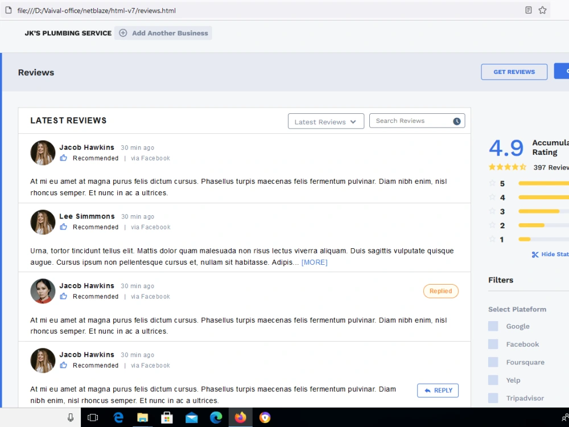Viewport: 569px width, 427px height.
Task: Open the Latest Reviews sort dropdown
Action: pyautogui.click(x=326, y=121)
